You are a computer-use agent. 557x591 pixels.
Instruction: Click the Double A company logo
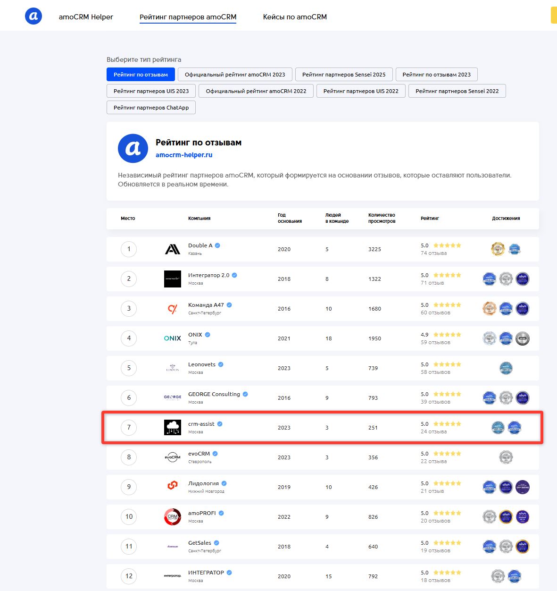pyautogui.click(x=172, y=249)
